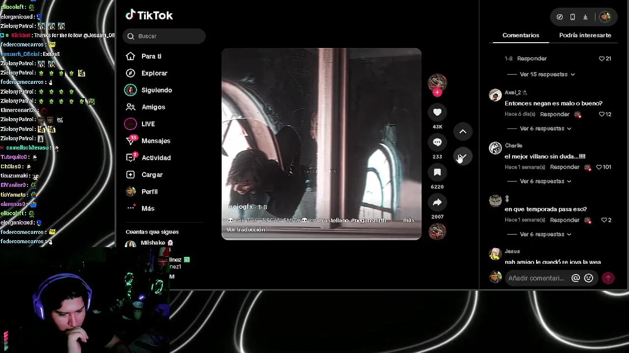Viewport: 629px width, 353px height.
Task: Select Cuentas que sigues heading
Action: tap(152, 232)
